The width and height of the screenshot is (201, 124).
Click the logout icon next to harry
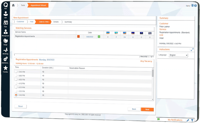pyautogui.click(x=192, y=5)
